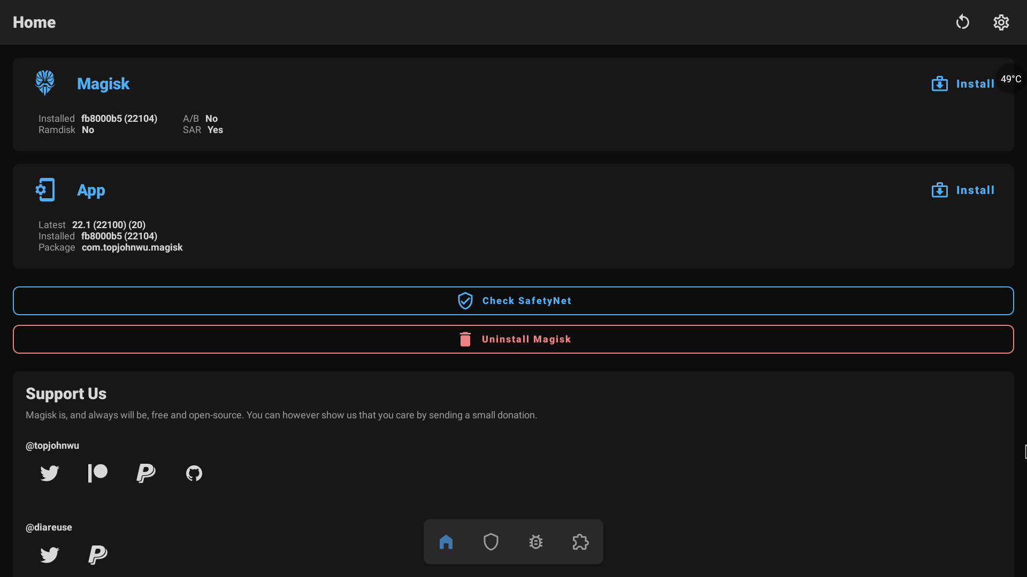Click the Uninstall Magisk trash icon
The height and width of the screenshot is (577, 1027).
[x=465, y=339]
